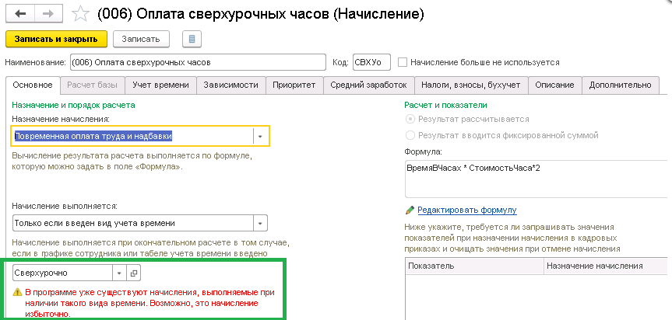Viewport: 672px width, 320px height.
Task: Click the 'Записать и закрыть' button
Action: 56,39
